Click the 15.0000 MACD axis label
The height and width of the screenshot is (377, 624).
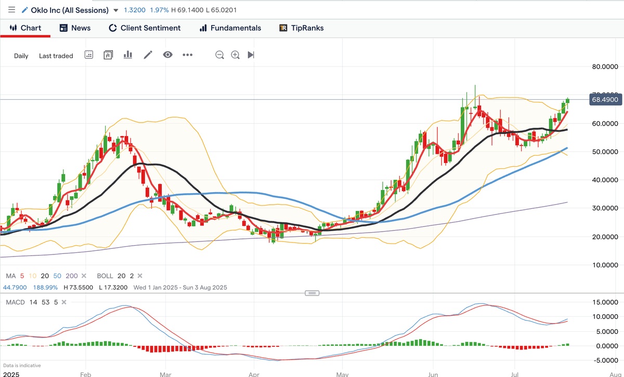pyautogui.click(x=605, y=302)
